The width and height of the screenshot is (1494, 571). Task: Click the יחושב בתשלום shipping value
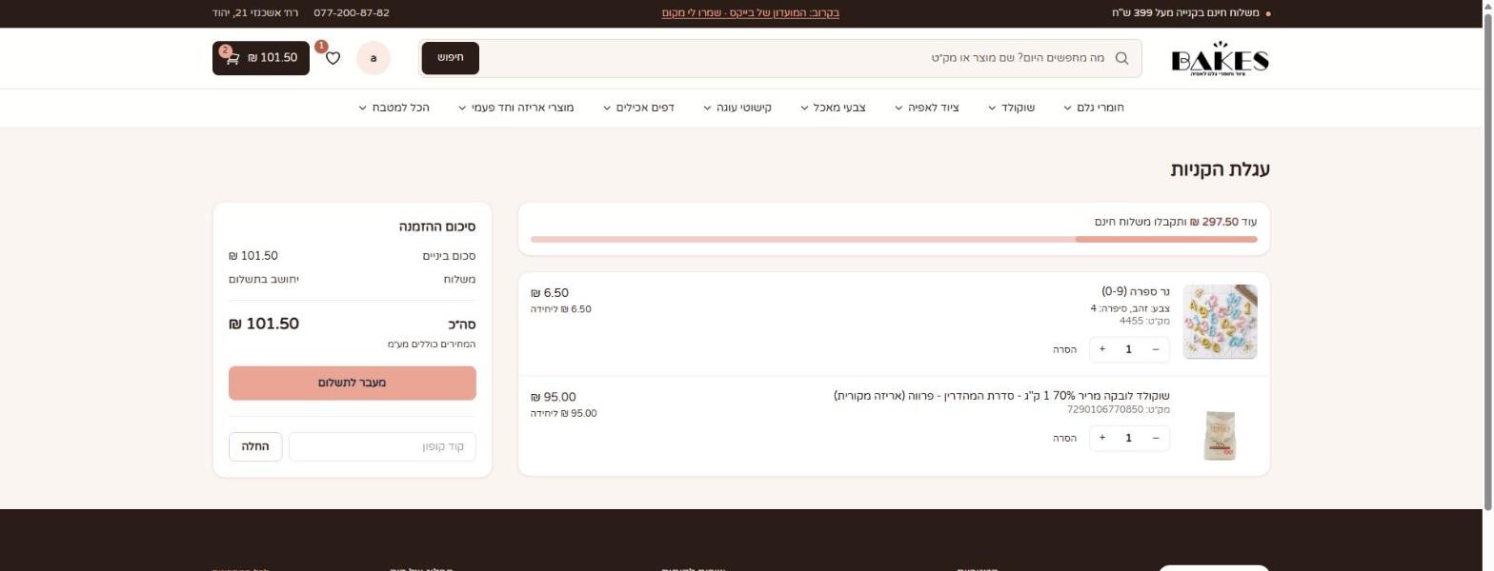click(x=264, y=279)
